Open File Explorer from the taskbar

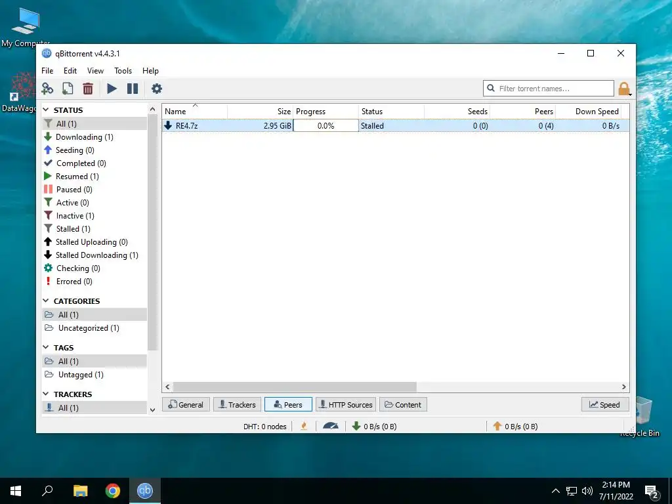[x=80, y=491]
